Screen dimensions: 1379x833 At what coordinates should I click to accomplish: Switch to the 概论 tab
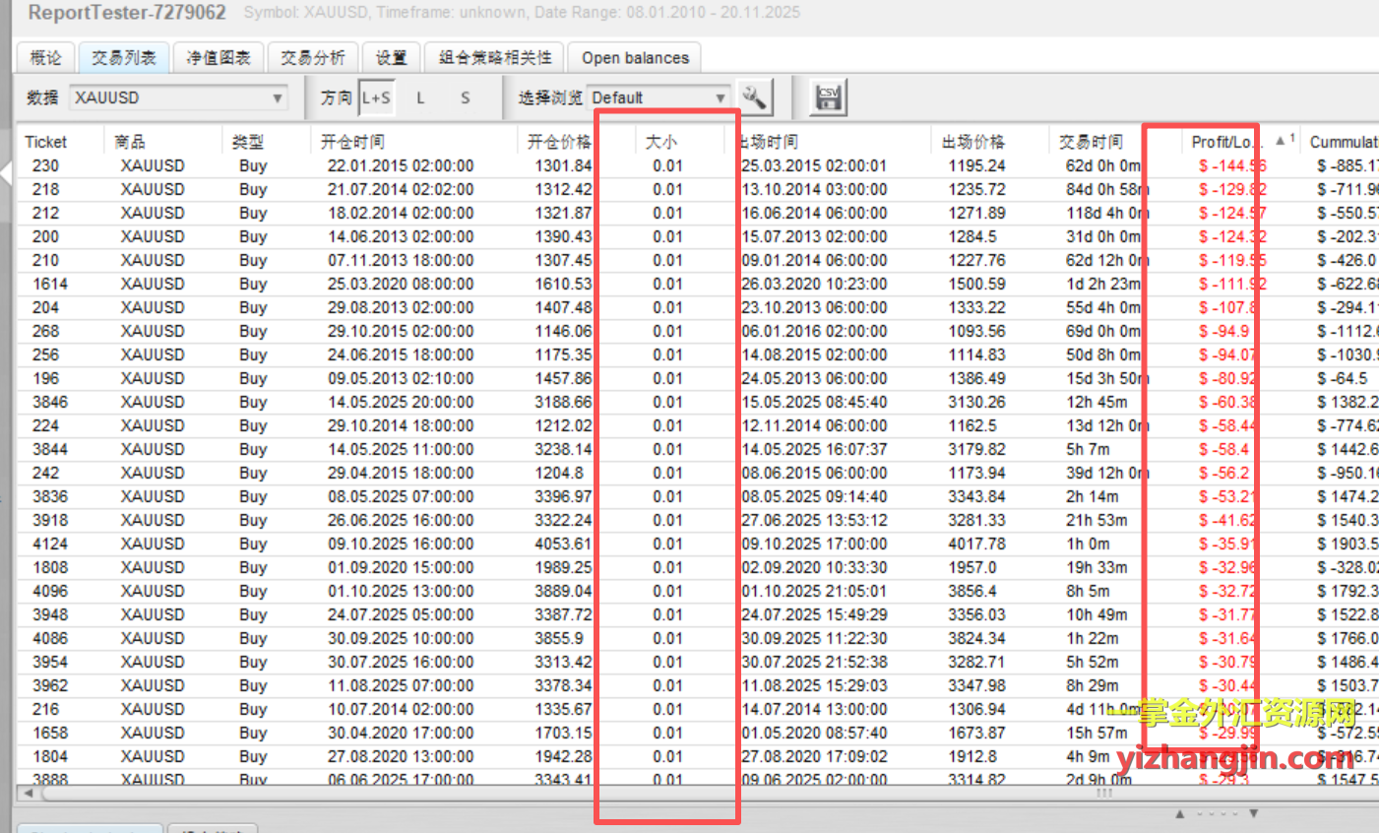[x=45, y=58]
